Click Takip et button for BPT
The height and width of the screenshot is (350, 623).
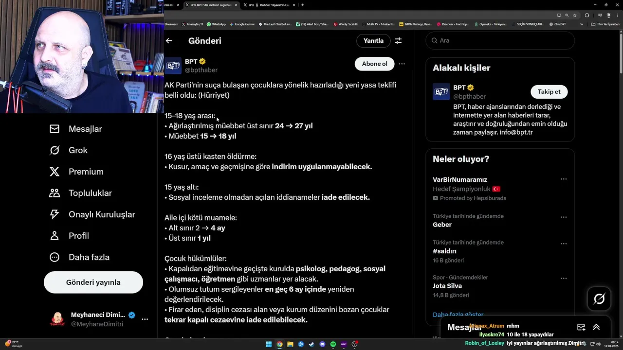pyautogui.click(x=549, y=91)
